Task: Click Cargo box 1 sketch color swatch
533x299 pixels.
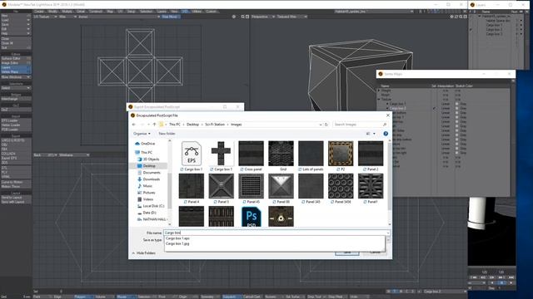Action: pyautogui.click(x=457, y=104)
